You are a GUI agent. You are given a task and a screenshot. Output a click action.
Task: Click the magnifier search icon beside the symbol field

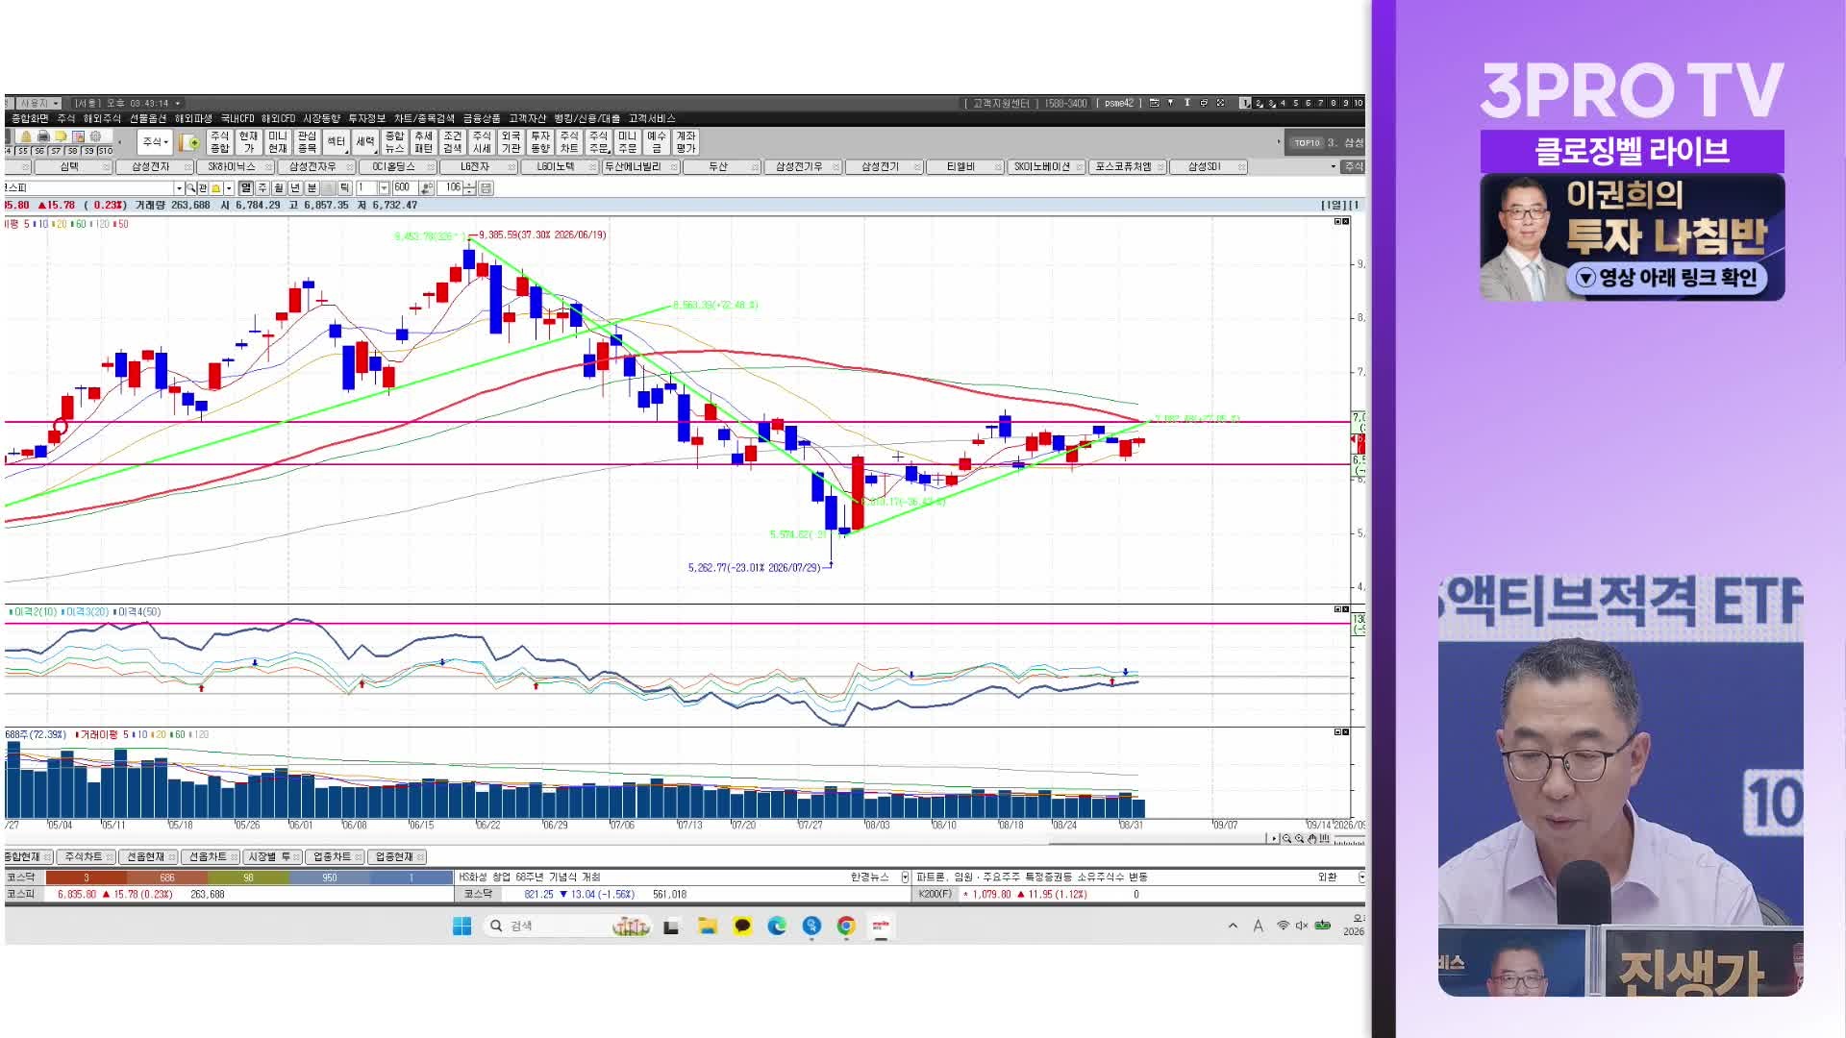point(191,187)
